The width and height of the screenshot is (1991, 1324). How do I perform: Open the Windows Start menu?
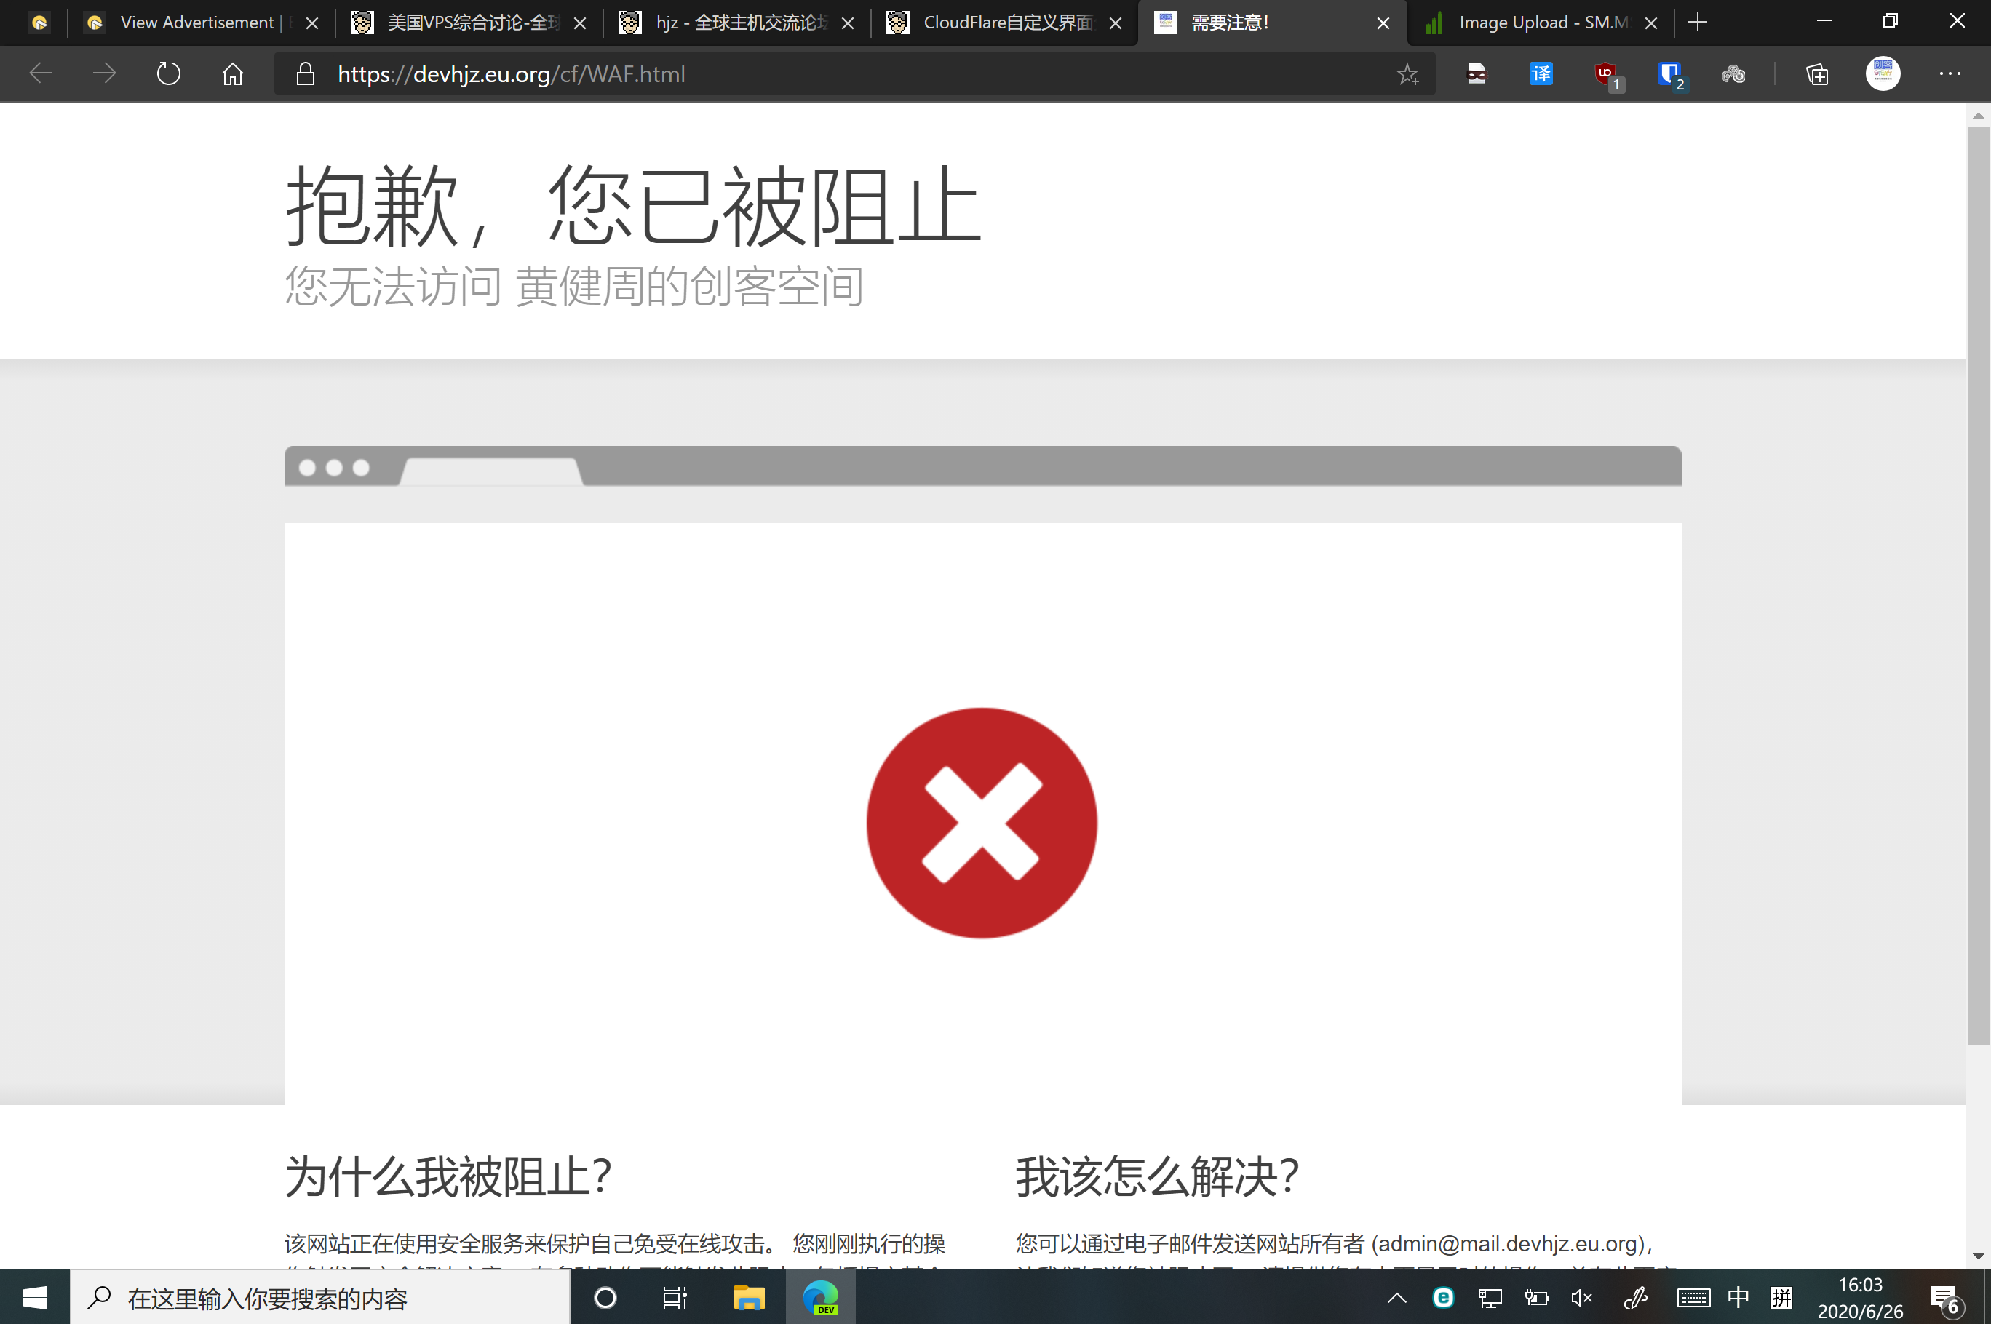coord(35,1297)
